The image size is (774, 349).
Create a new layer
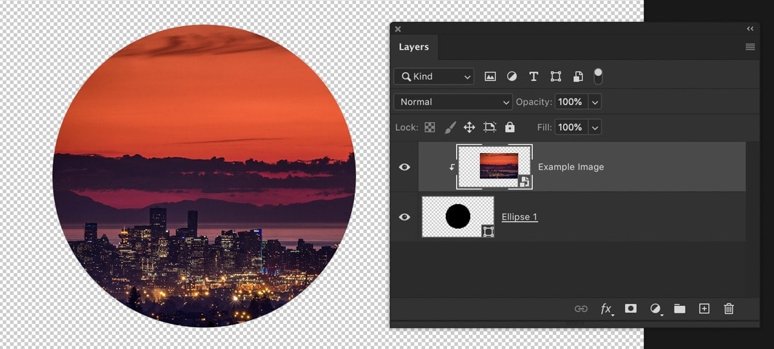tap(704, 309)
